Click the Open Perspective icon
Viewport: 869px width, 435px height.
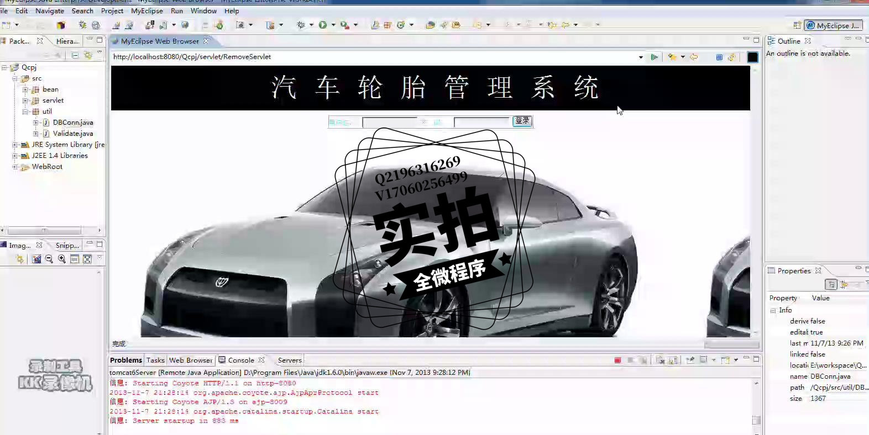point(797,25)
